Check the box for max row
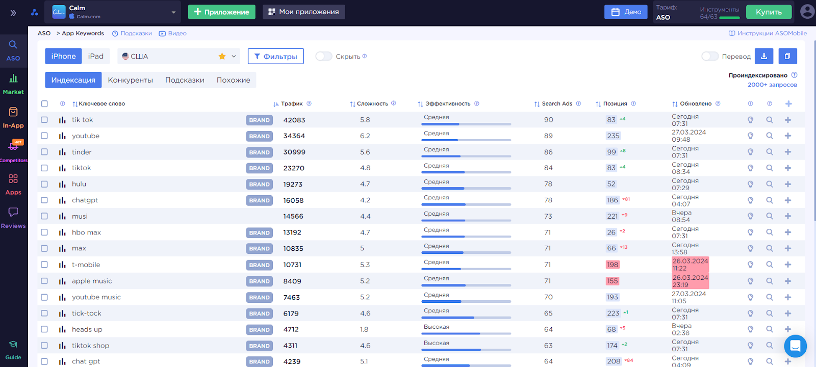Screen dimensions: 816x367 (x=44, y=248)
